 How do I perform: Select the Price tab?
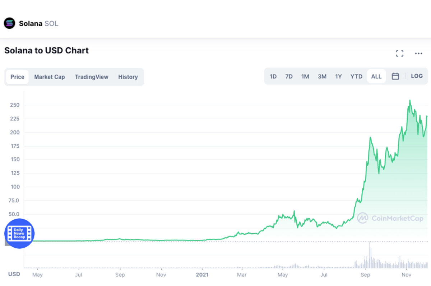point(17,77)
